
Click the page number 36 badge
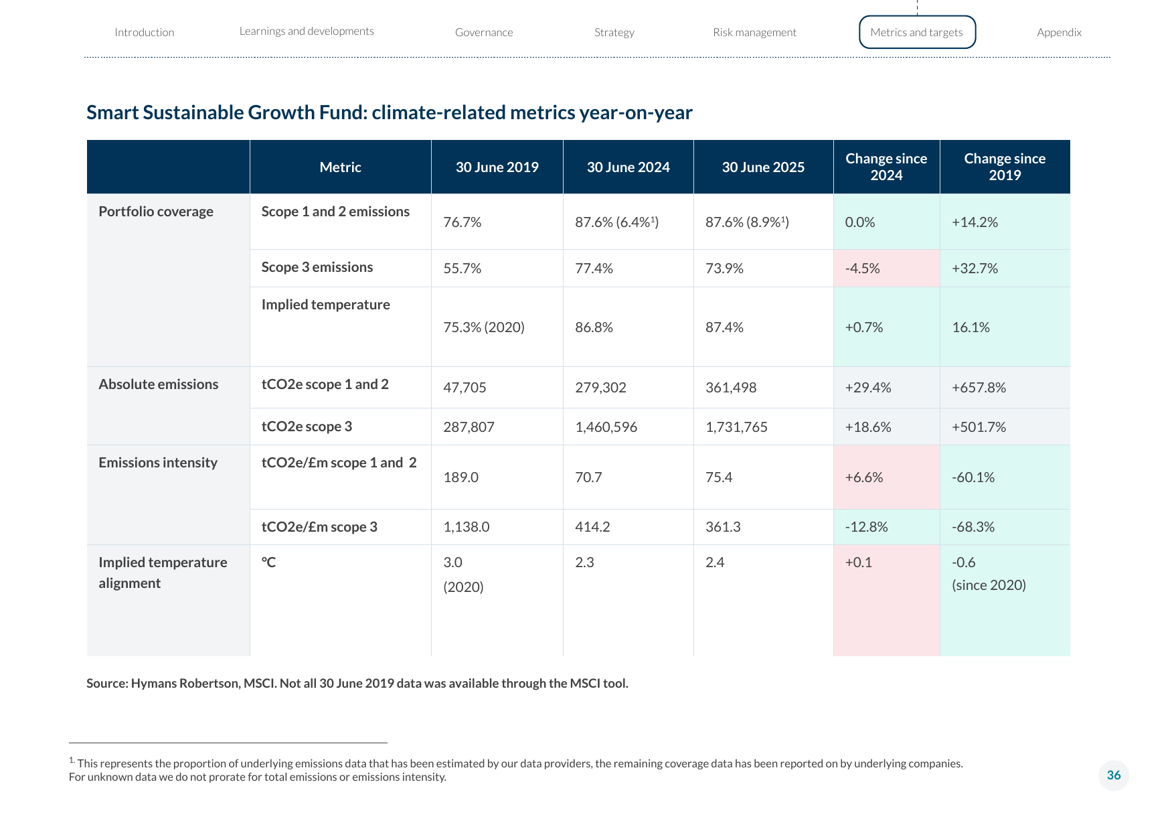point(1114,775)
